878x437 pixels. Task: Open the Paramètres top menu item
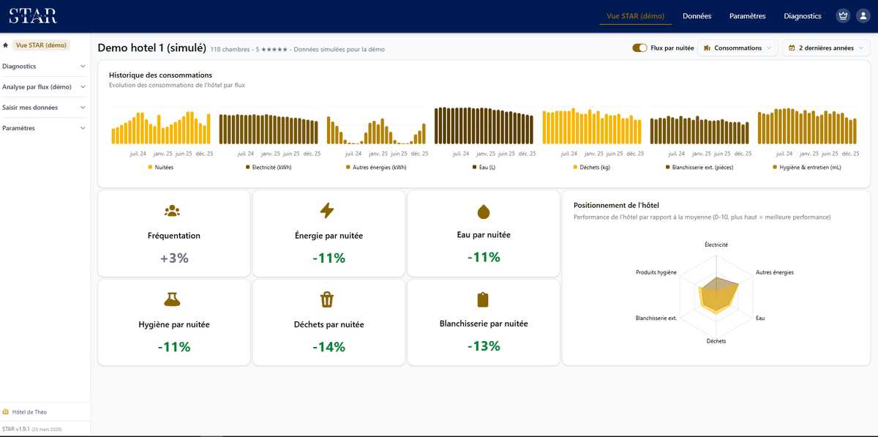point(747,16)
